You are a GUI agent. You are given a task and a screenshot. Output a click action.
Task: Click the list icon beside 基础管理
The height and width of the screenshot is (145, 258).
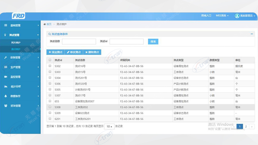[x=5, y=25]
